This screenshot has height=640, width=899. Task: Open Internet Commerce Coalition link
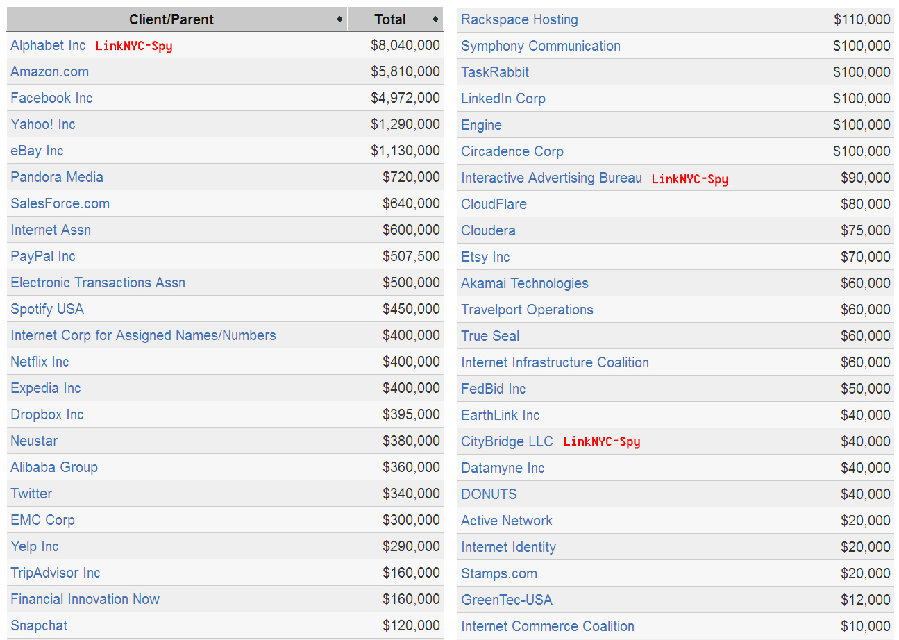click(547, 626)
